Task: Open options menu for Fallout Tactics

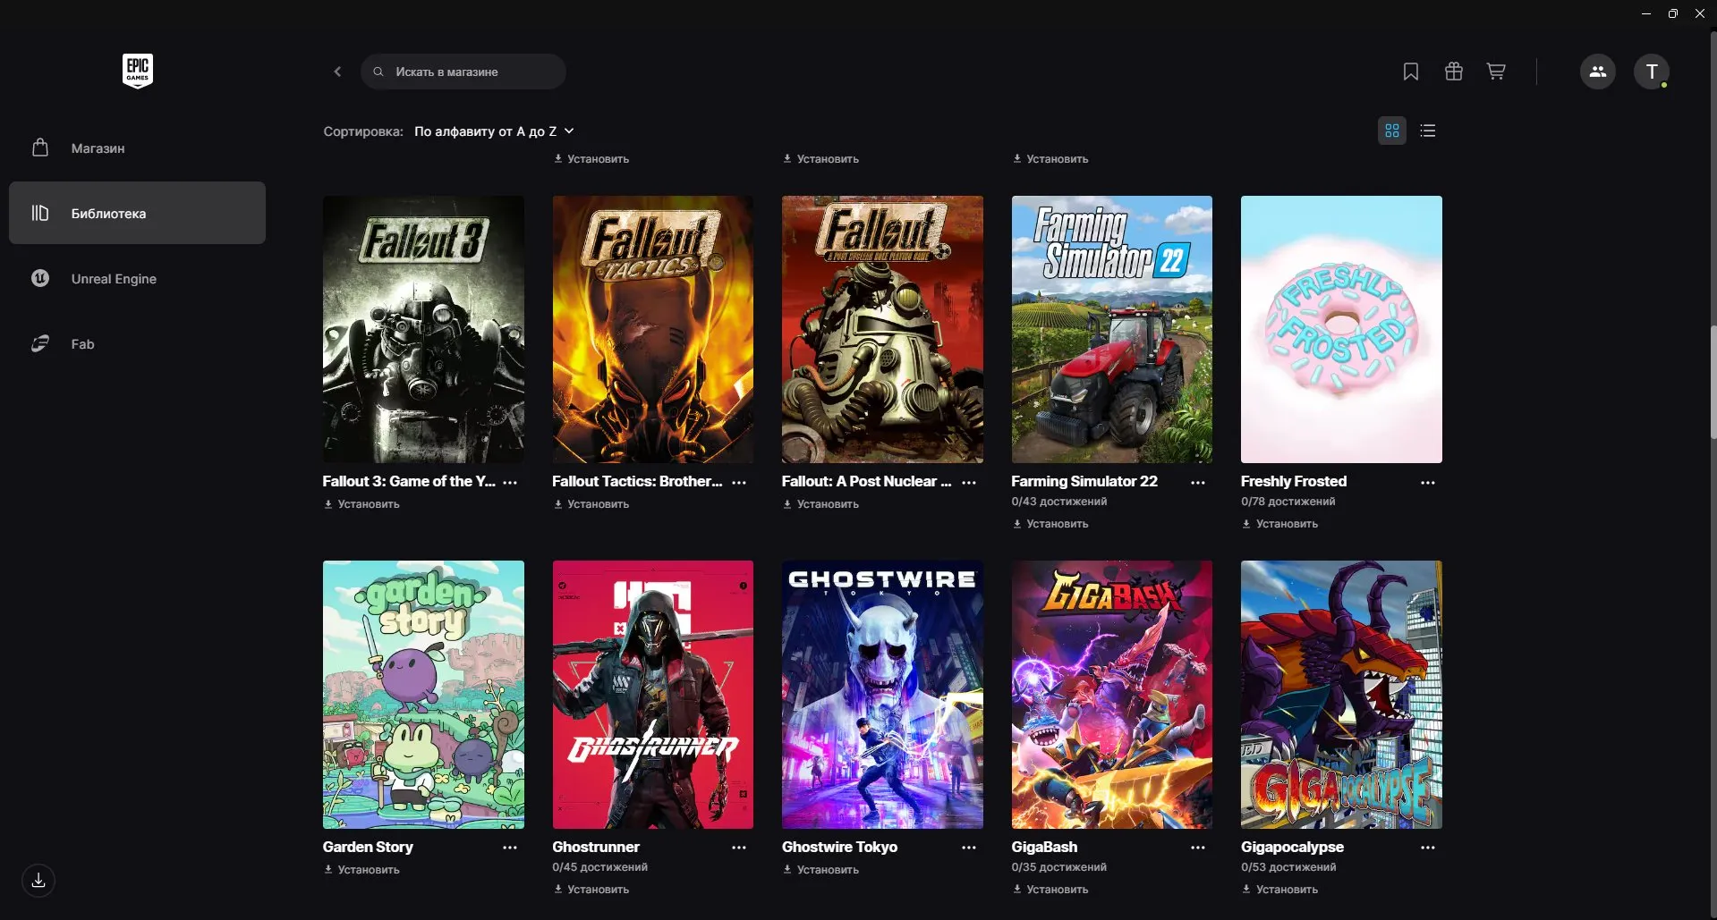Action: tap(739, 482)
